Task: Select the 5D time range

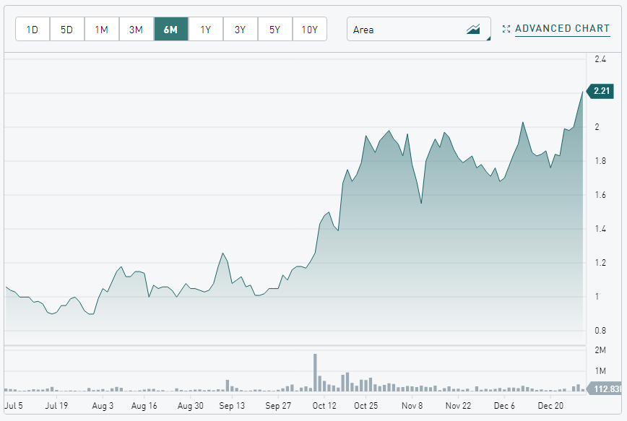Action: click(66, 29)
